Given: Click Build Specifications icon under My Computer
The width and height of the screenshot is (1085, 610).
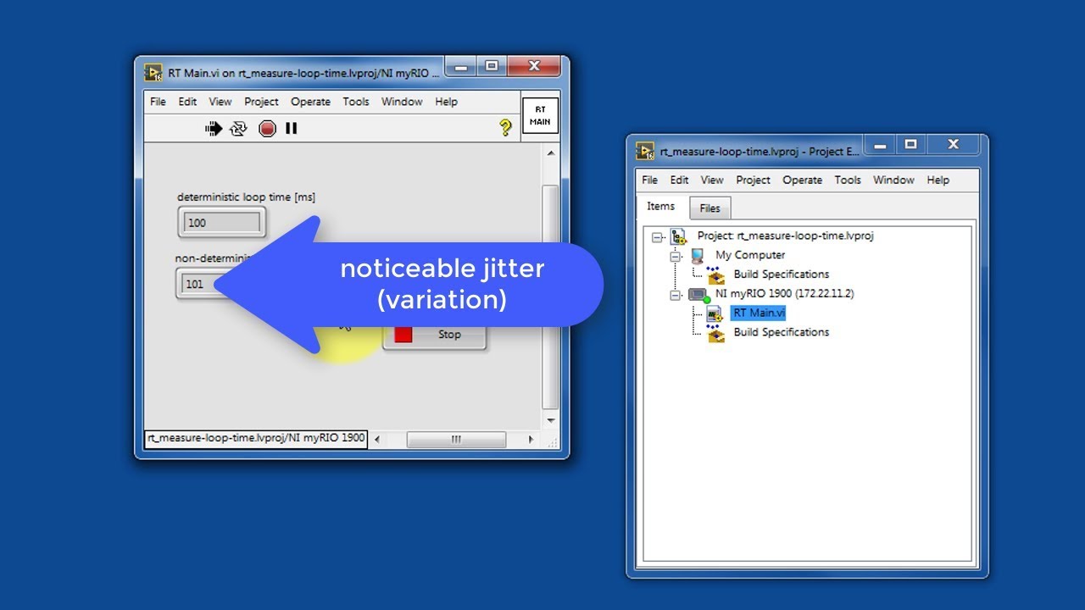Looking at the screenshot, I should click(x=716, y=274).
